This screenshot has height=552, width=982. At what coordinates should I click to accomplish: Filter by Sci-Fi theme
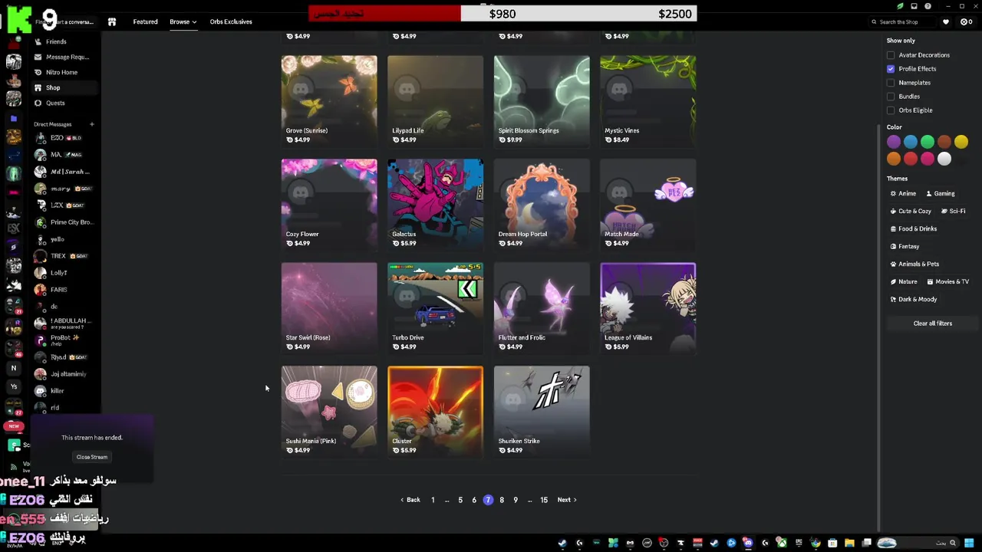pyautogui.click(x=952, y=212)
